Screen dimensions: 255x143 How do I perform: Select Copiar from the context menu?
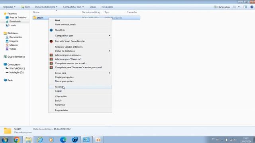pos(80,91)
